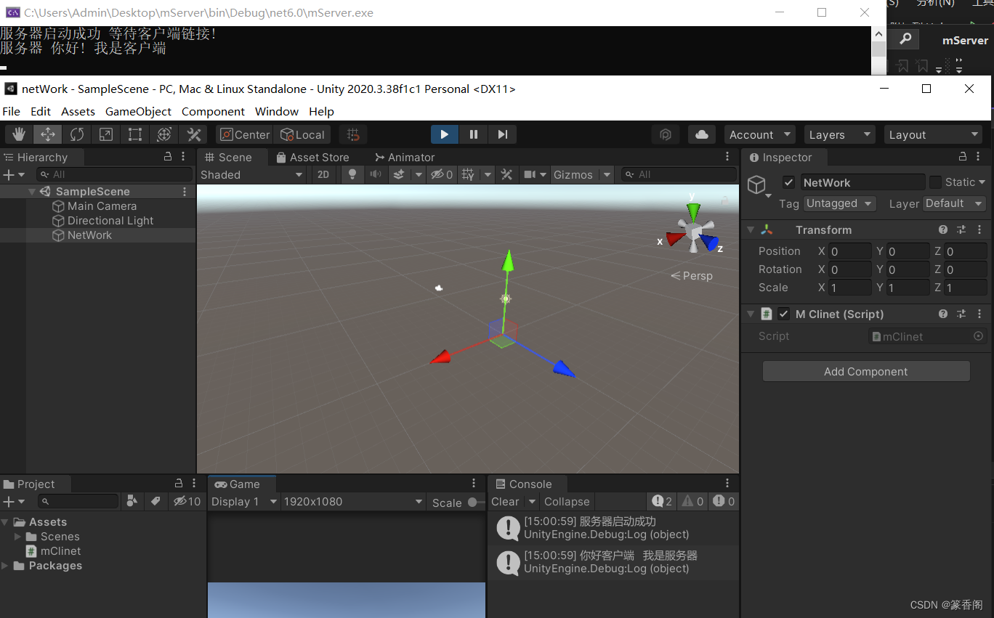Pause the running game
The image size is (994, 618).
point(474,134)
